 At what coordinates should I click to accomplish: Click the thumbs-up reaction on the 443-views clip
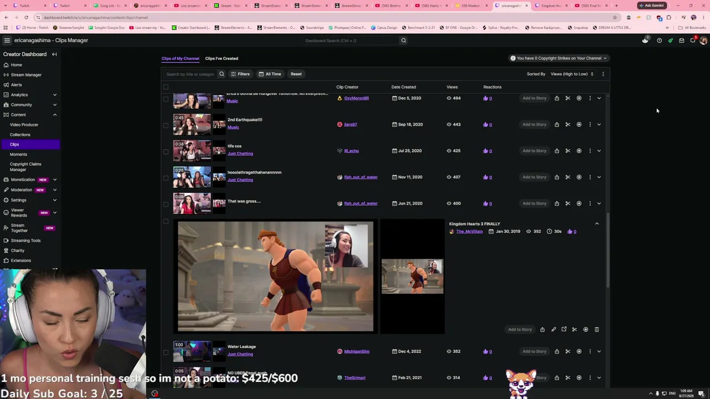(486, 124)
